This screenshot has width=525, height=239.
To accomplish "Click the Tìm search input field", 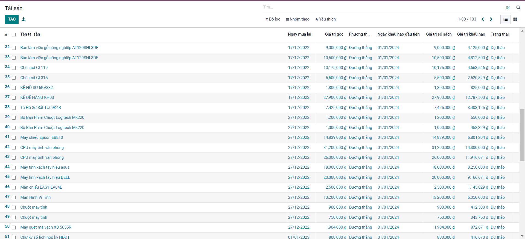I will (383, 7).
